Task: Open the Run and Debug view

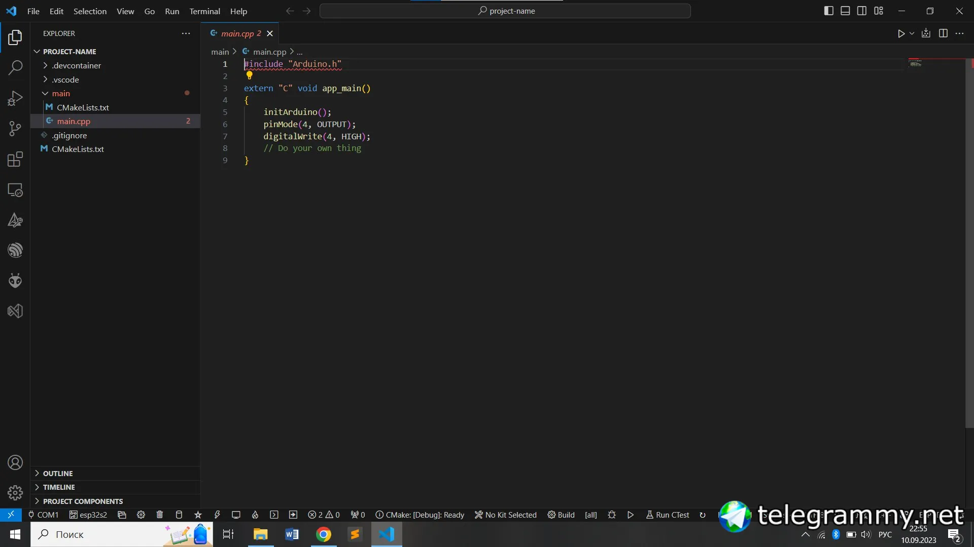Action: coord(15,98)
